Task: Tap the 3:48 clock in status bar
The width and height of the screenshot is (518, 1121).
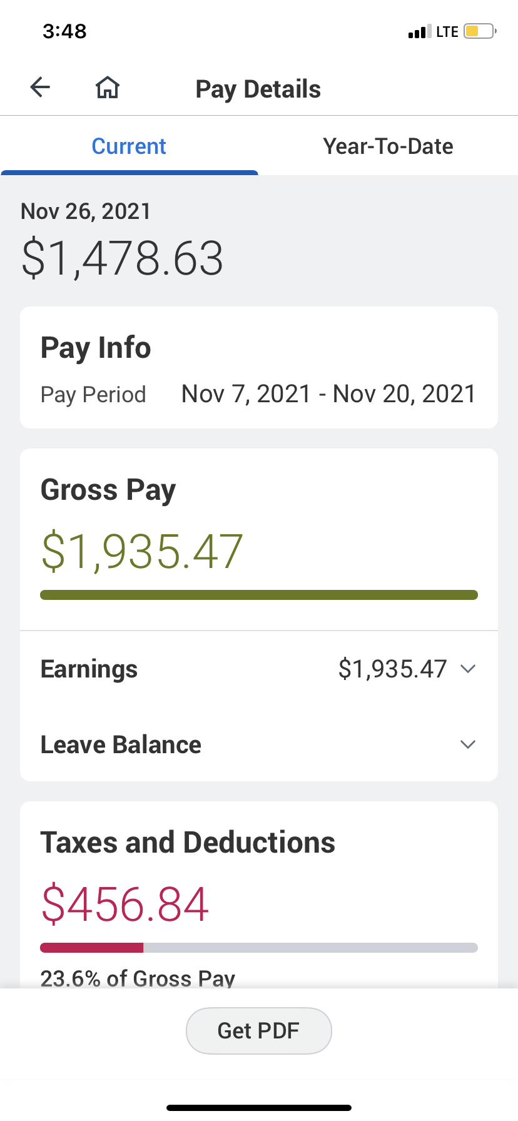Action: (64, 31)
